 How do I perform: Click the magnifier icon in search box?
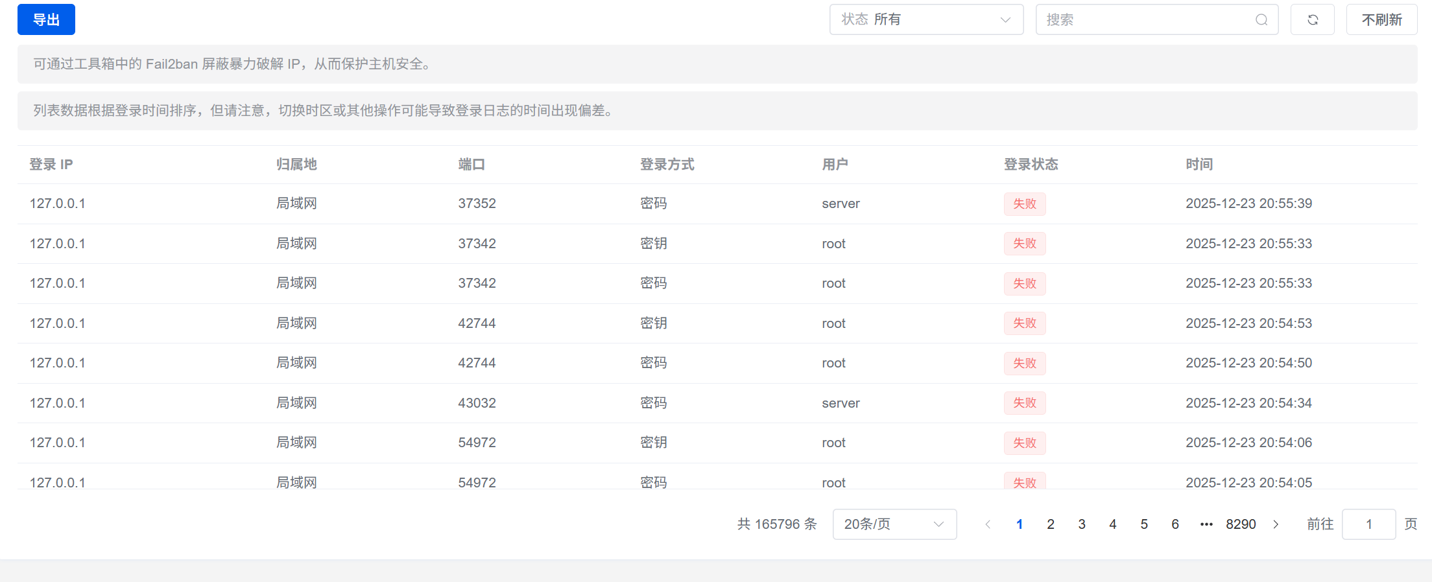coord(1261,19)
